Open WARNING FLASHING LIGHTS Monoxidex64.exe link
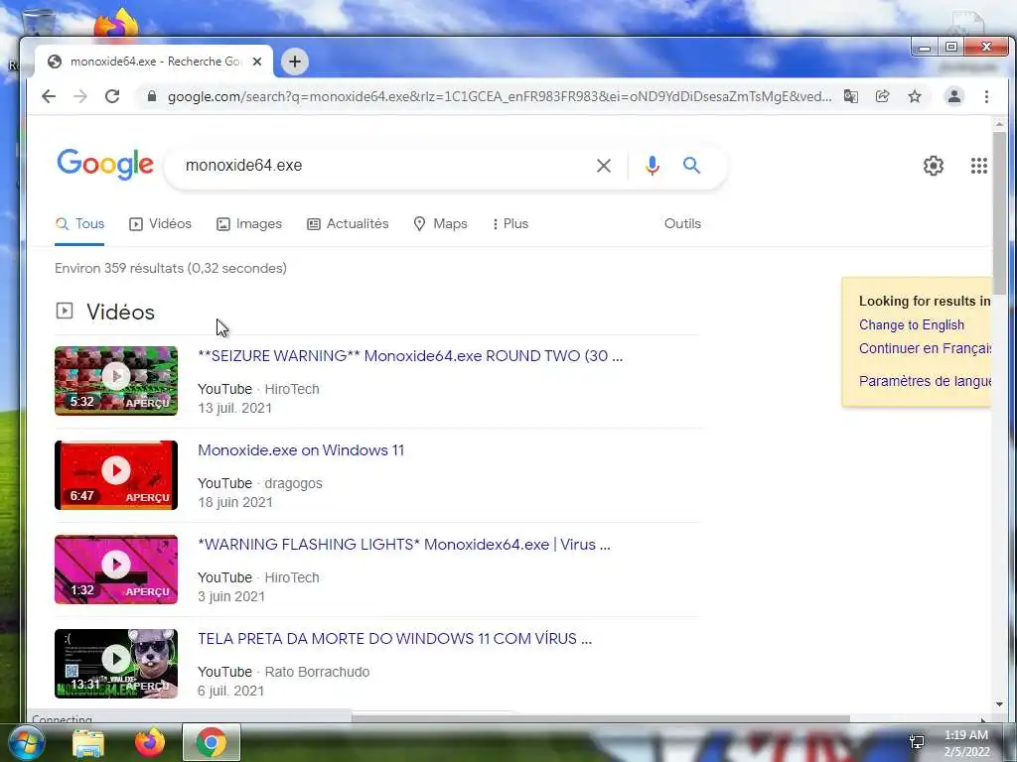The height and width of the screenshot is (762, 1017). tap(404, 545)
